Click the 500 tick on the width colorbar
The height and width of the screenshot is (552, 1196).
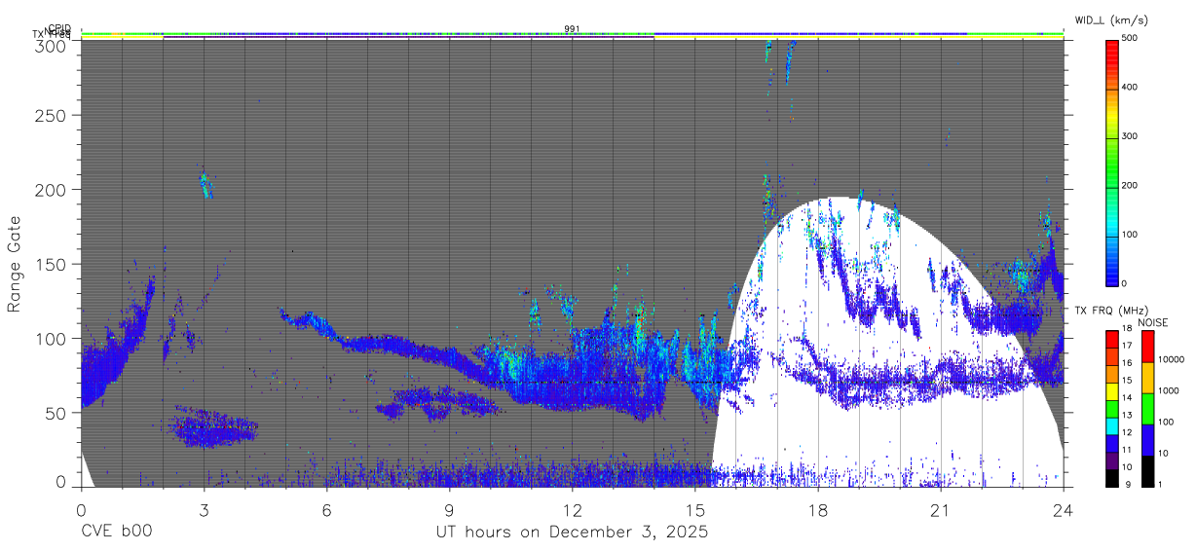[x=1130, y=38]
